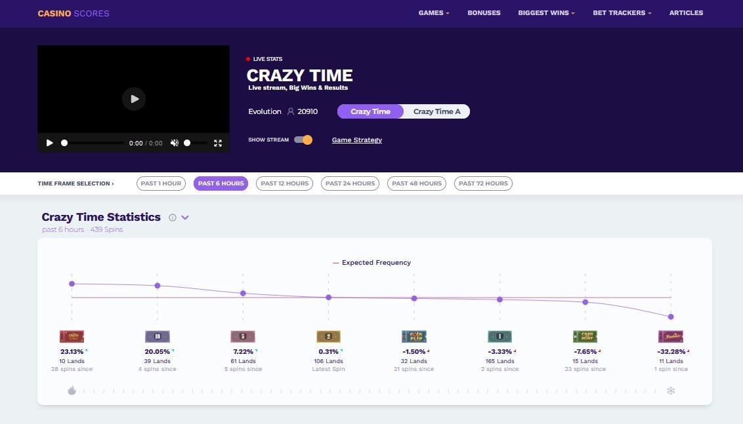
Task: Click the number 5 segment icon
Action: [243, 336]
